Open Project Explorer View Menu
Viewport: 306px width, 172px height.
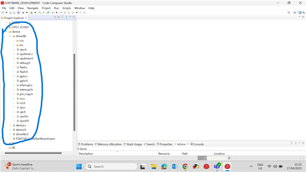pos(66,17)
